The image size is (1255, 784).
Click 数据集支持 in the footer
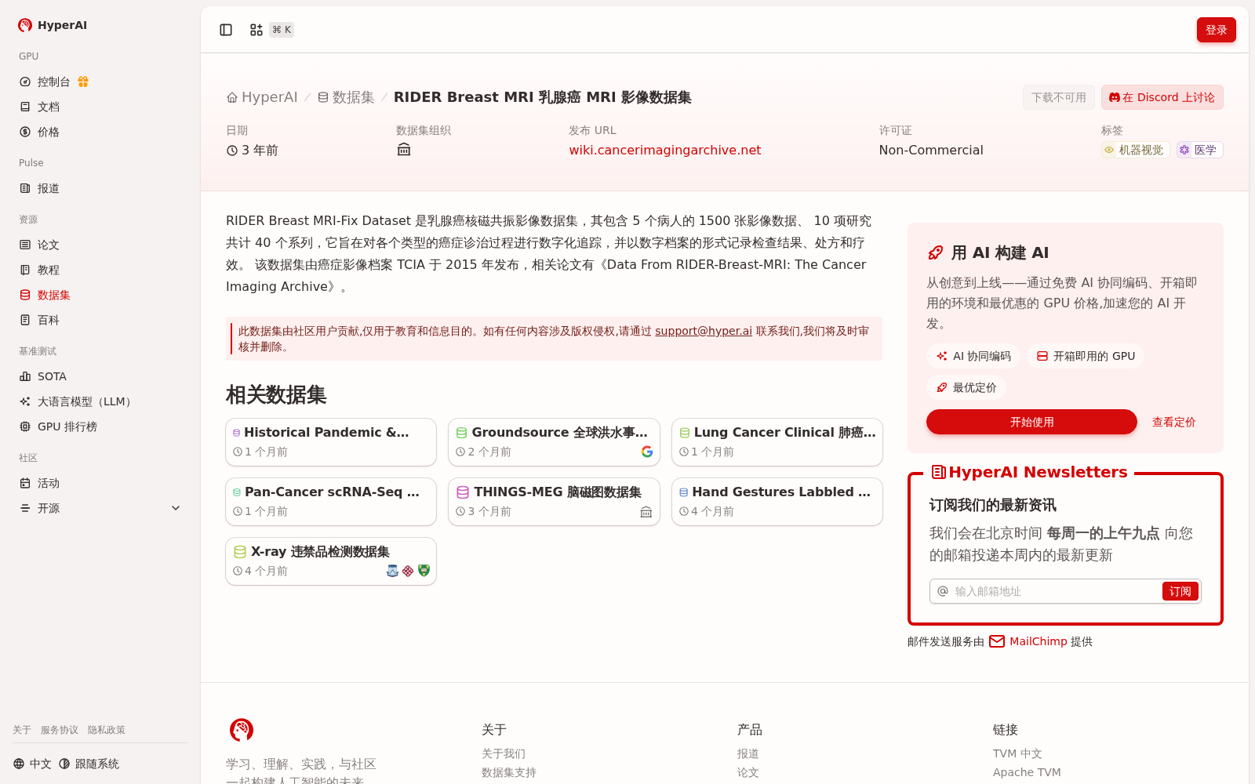point(509,772)
